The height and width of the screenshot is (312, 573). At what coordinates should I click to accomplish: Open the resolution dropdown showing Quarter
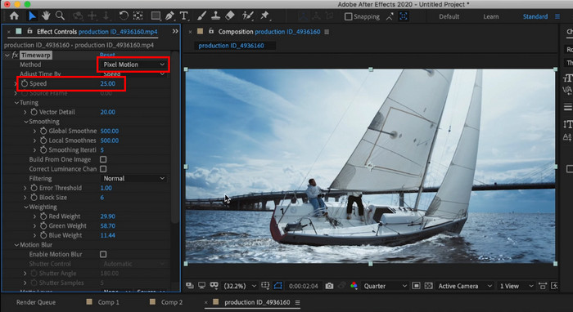[x=385, y=286]
